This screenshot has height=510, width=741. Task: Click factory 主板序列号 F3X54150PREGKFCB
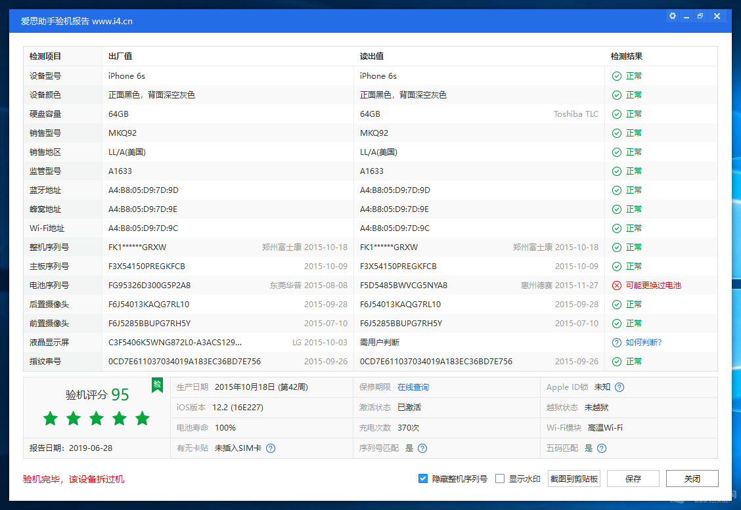pyautogui.click(x=146, y=266)
